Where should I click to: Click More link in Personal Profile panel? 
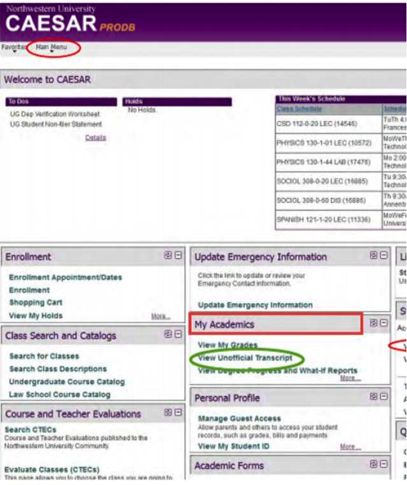pos(350,447)
